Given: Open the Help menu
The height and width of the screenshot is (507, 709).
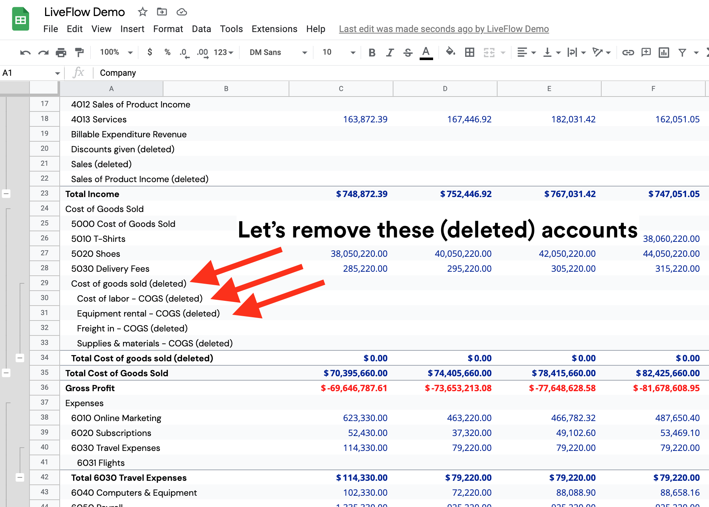Looking at the screenshot, I should click(316, 29).
